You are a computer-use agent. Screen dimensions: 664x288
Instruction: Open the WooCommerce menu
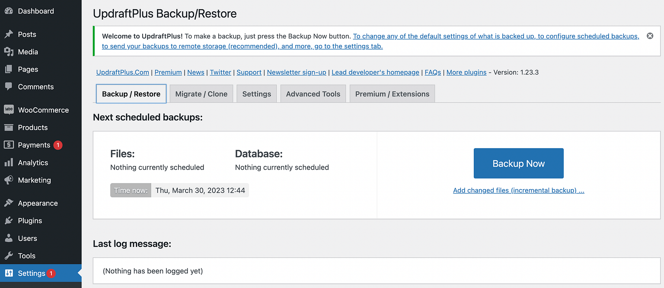point(43,110)
